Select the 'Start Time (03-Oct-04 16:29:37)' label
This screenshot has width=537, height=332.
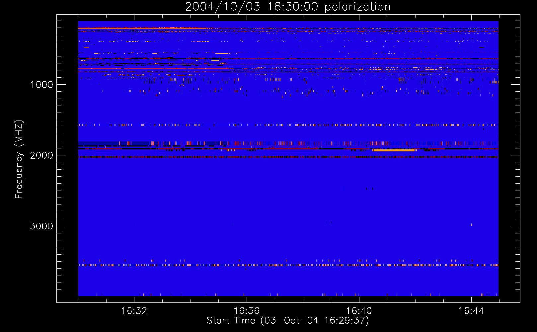288,321
